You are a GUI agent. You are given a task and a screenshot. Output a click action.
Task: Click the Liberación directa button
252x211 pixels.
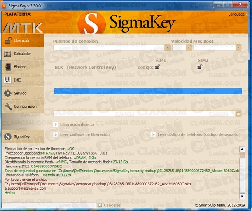(x=74, y=124)
